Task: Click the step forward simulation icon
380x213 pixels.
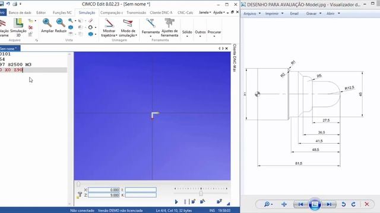Action: coord(193,201)
